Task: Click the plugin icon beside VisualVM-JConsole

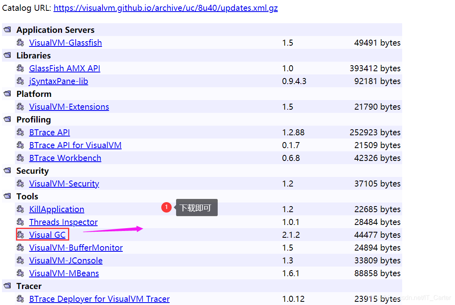Action: pos(20,260)
